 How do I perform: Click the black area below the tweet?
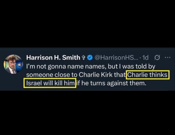pyautogui.click(x=87, y=113)
